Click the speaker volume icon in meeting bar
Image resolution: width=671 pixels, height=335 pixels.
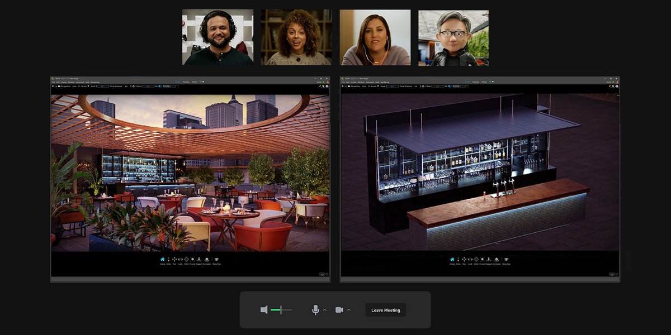264,310
